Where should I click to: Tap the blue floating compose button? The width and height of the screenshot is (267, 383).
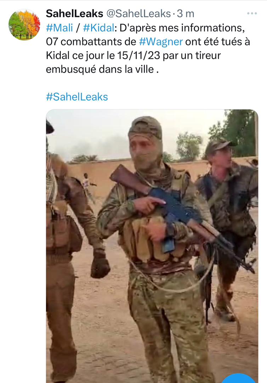239,379
